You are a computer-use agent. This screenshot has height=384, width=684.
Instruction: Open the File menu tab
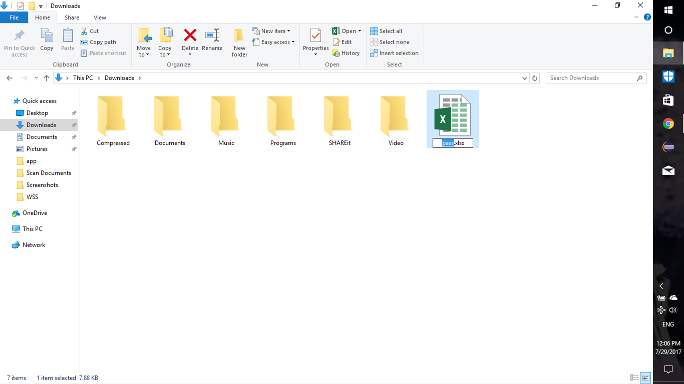pyautogui.click(x=14, y=17)
